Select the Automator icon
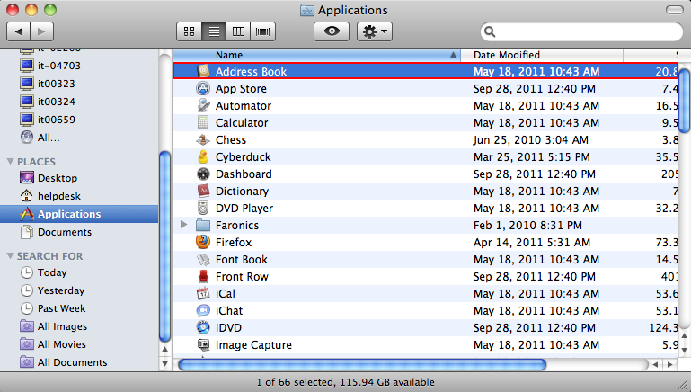 click(203, 105)
